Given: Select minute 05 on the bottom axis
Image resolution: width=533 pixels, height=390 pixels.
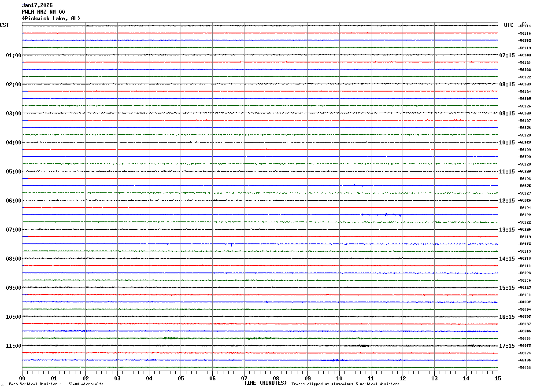Looking at the screenshot, I should [x=181, y=379].
